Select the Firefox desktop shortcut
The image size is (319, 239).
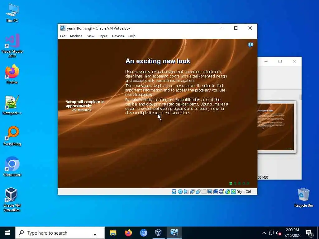pos(12,74)
